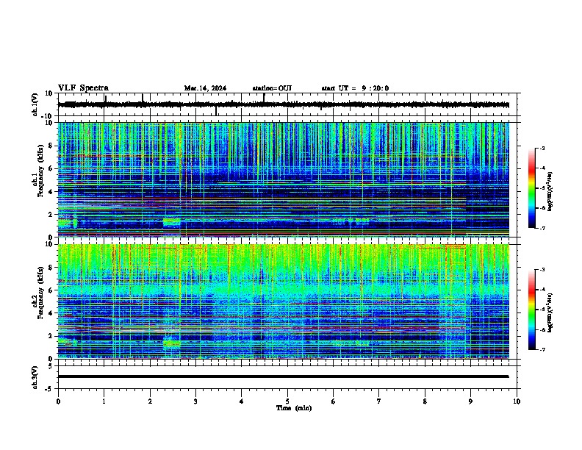Click the ch.1 "Frequency (kHz)" axis label
This screenshot has height=450, width=582.
(40, 171)
